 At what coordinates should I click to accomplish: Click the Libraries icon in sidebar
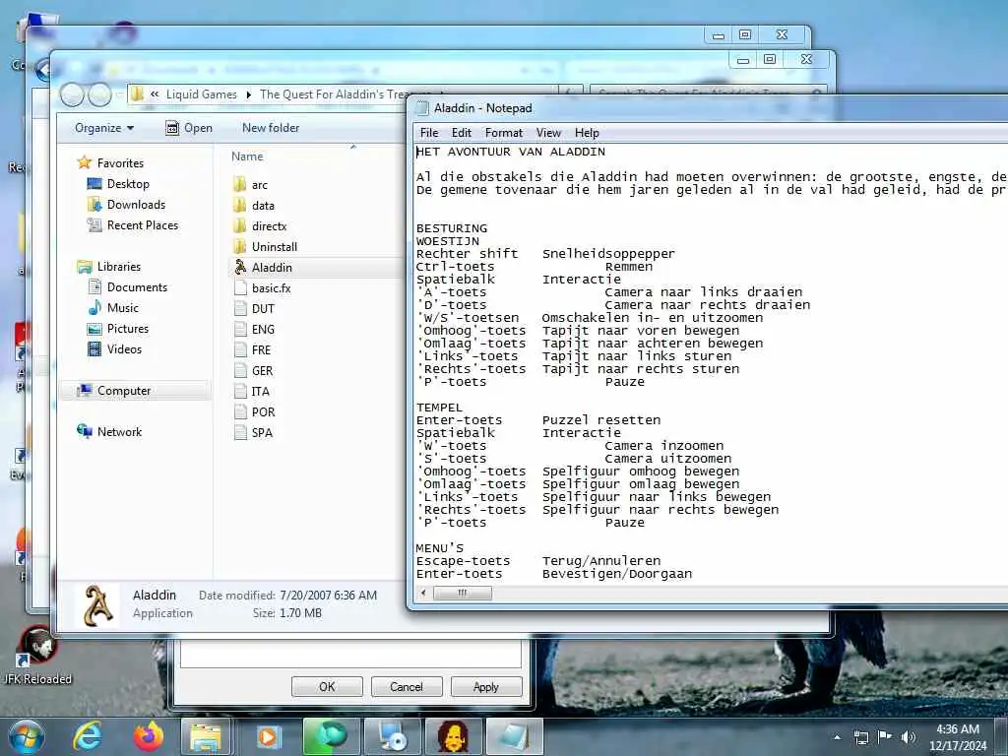pyautogui.click(x=85, y=266)
